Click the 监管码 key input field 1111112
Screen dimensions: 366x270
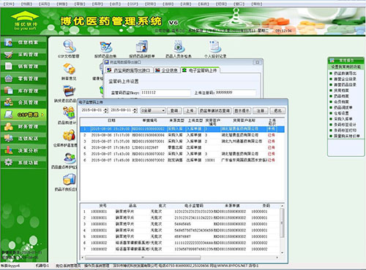[165, 93]
